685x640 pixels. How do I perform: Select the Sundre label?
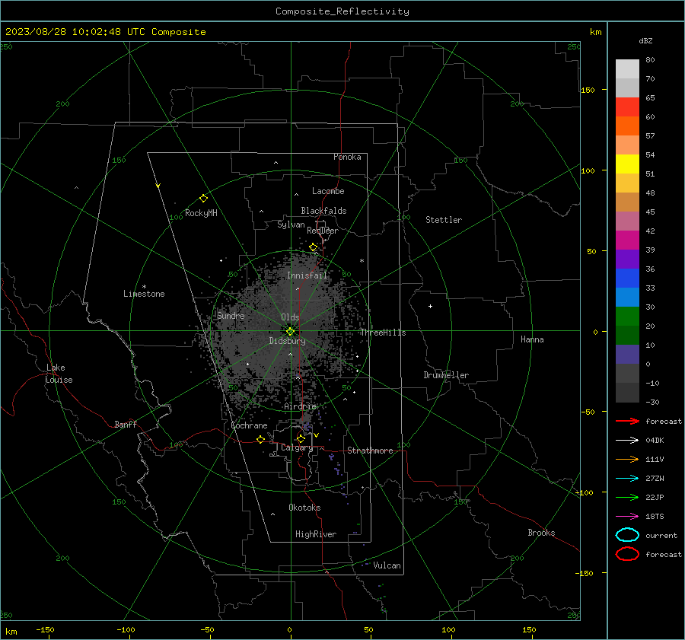[x=231, y=316]
